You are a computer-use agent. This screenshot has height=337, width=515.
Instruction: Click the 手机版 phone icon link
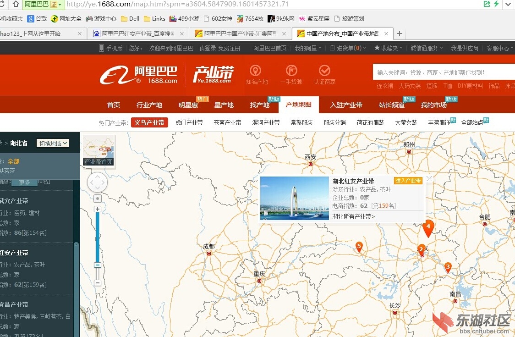coord(111,48)
